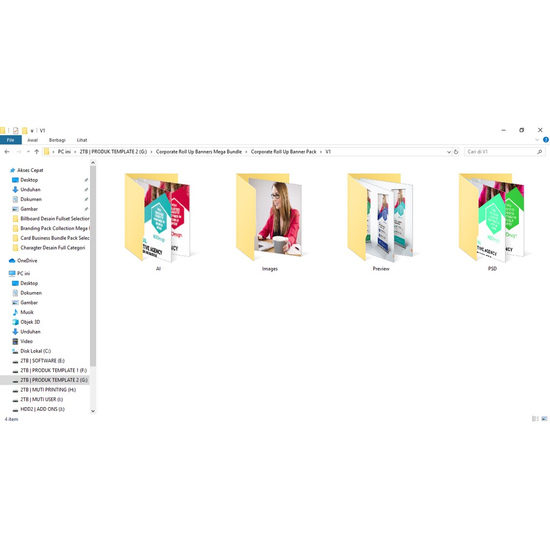
Task: Expand the ribbon chevron
Action: [537, 140]
